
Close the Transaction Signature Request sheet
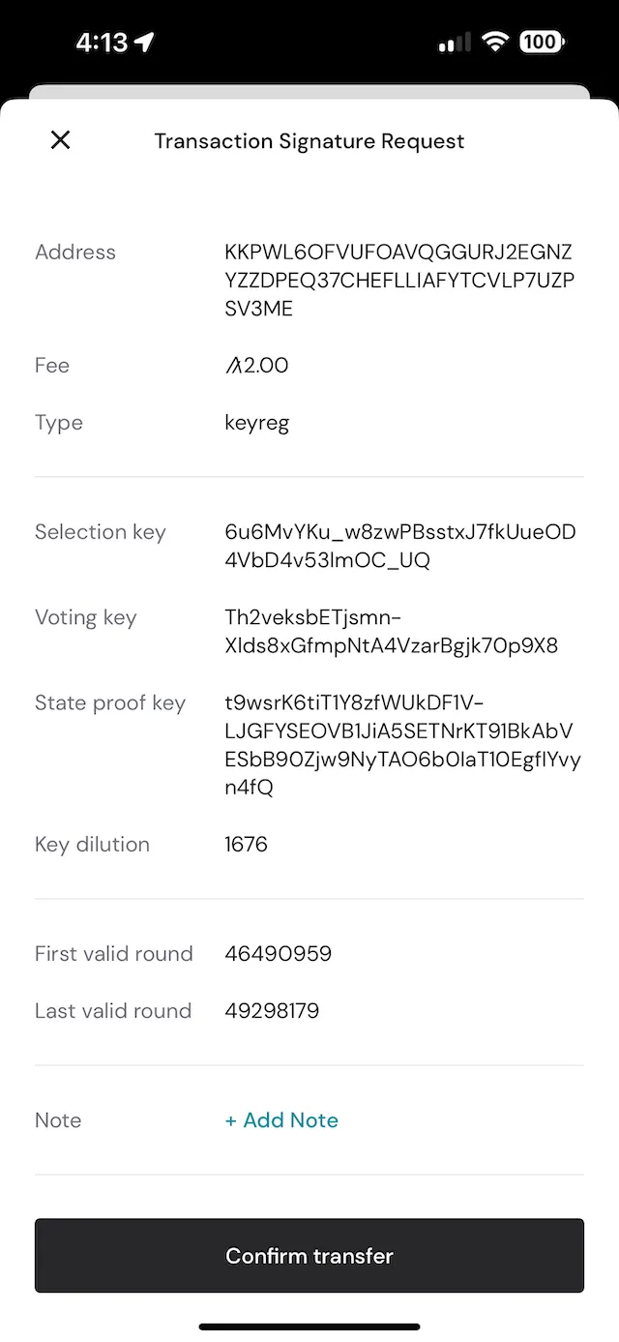point(60,140)
